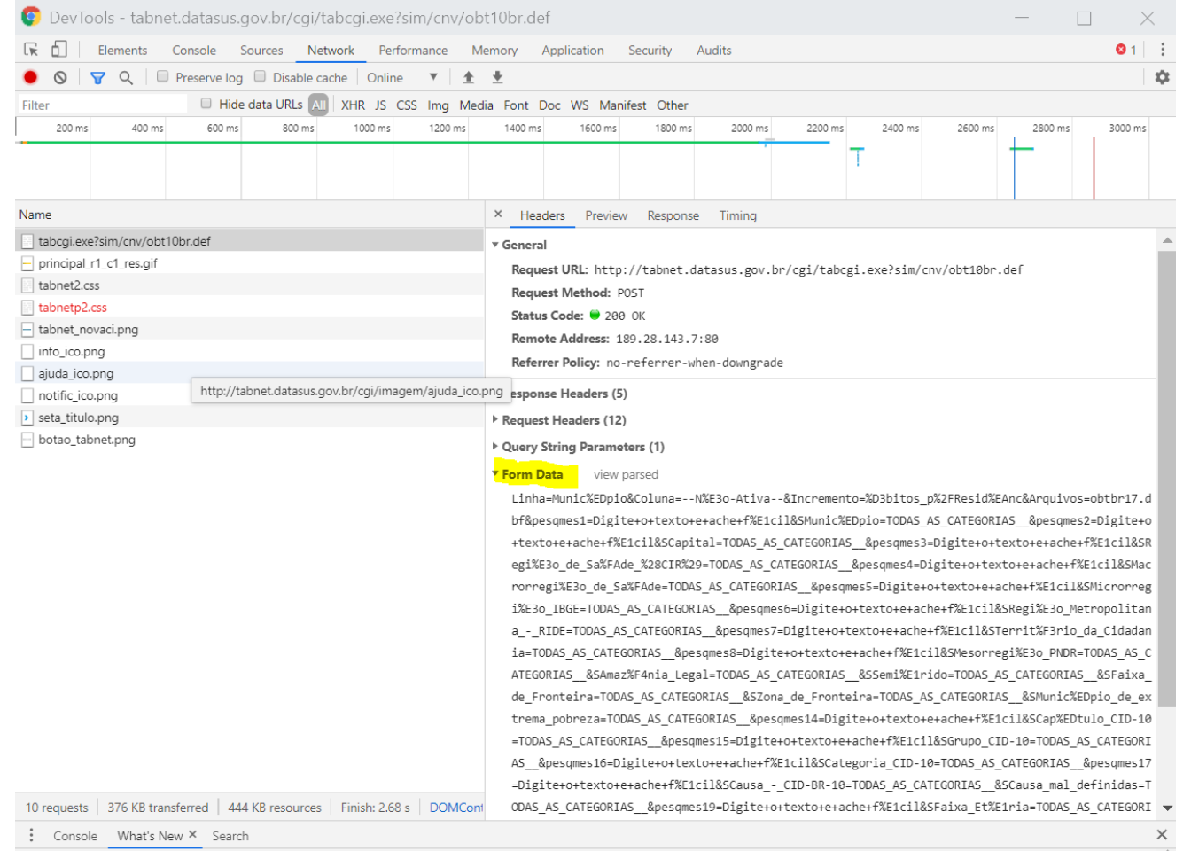Open DevTools settings gear
Image resolution: width=1191 pixels, height=851 pixels.
coord(1162,78)
